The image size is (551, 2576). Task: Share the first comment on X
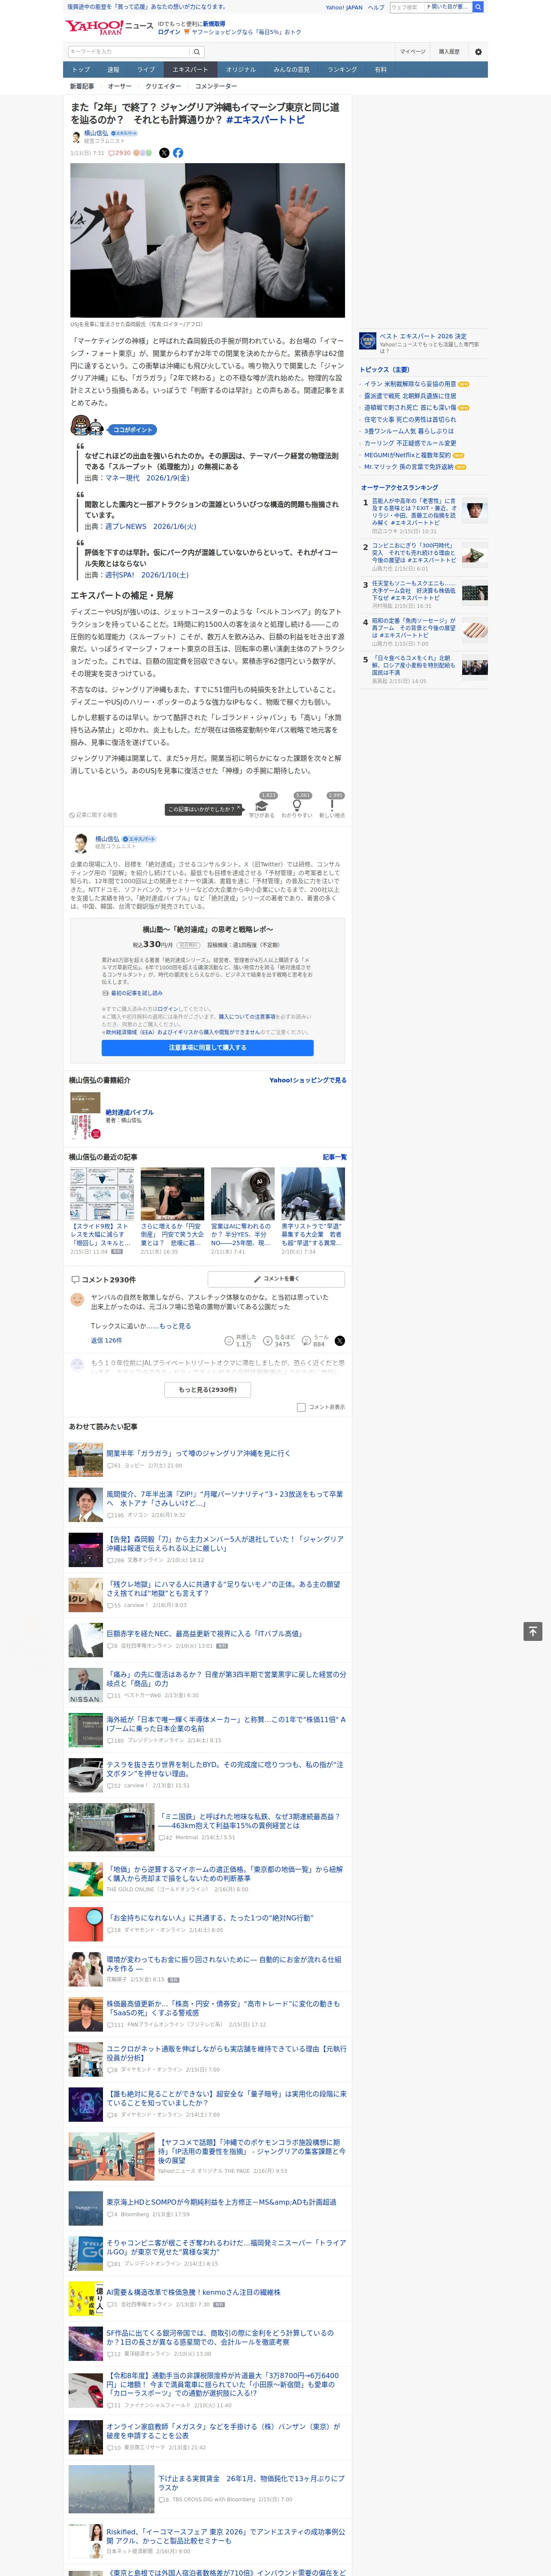click(x=340, y=1341)
